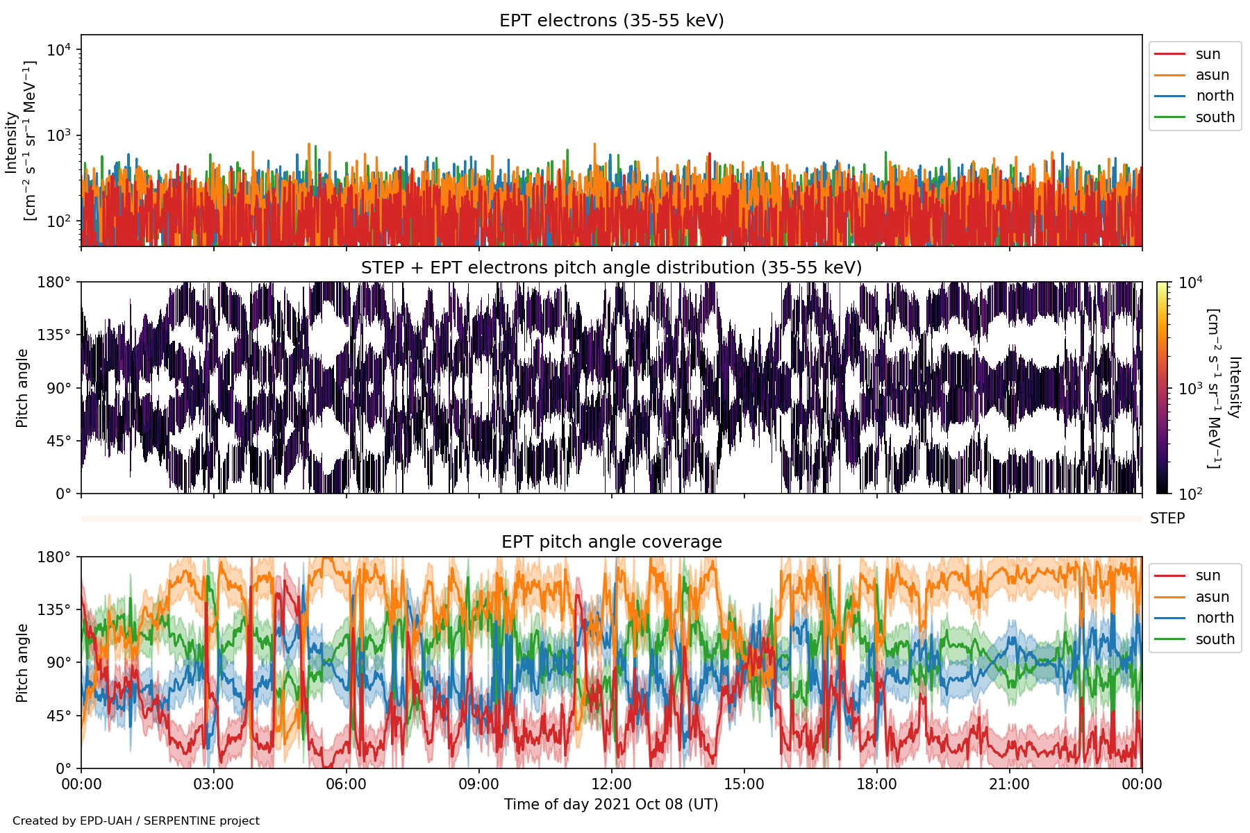Click 90° tick on pitch angle distribution plot
Screen dimensions: 1250x833
pyautogui.click(x=59, y=388)
